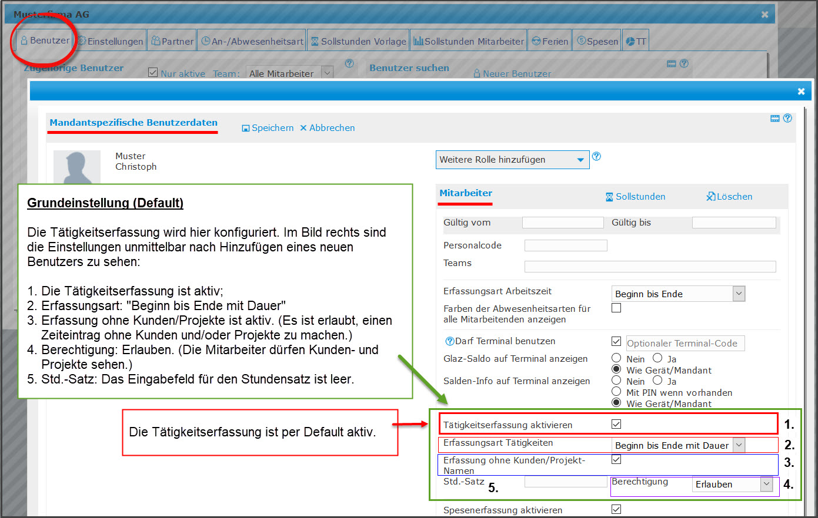Viewport: 818px width, 518px height.
Task: Click layout icon in Mandantspezifische Benutzerdaten header
Action: point(775,118)
